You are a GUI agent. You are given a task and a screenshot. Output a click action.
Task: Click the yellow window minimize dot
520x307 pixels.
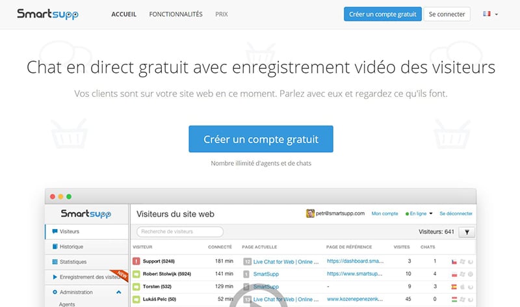coord(60,196)
